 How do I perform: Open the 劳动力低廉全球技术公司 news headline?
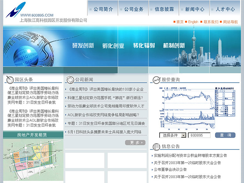[106, 106]
